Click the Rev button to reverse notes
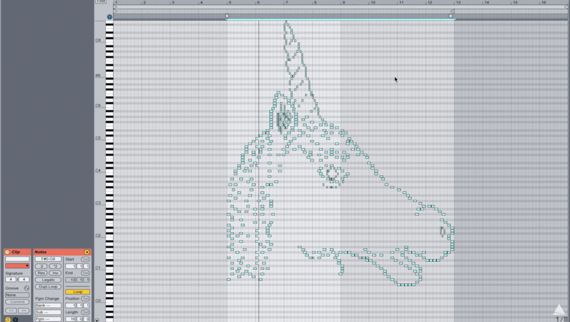This screenshot has width=570, height=322. click(x=41, y=273)
